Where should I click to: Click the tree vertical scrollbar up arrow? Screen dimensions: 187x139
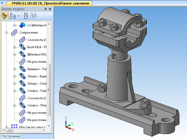click(49, 24)
